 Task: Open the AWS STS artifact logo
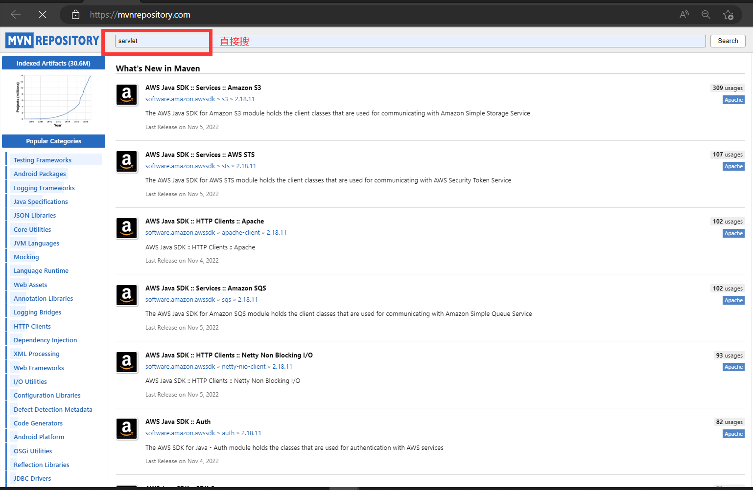point(127,161)
